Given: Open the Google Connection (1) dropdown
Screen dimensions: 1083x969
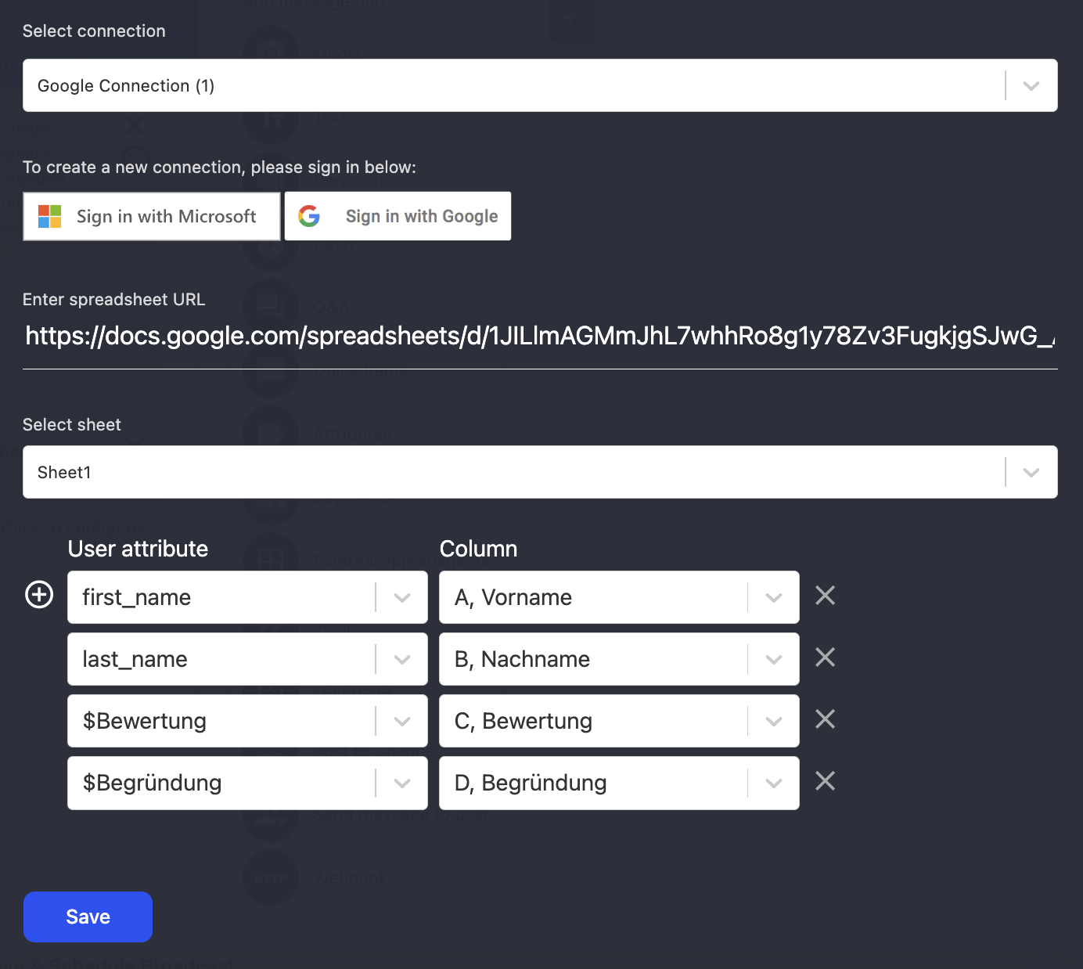Looking at the screenshot, I should tap(540, 85).
